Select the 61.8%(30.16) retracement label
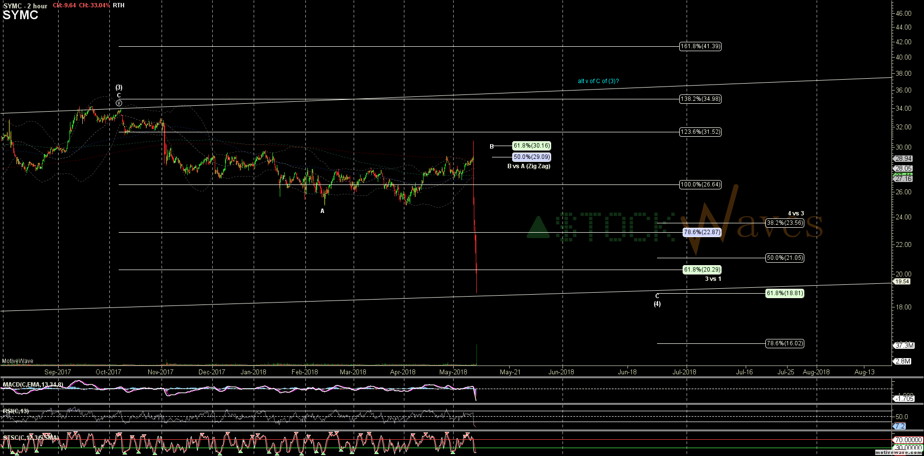The width and height of the screenshot is (924, 456). coord(531,146)
